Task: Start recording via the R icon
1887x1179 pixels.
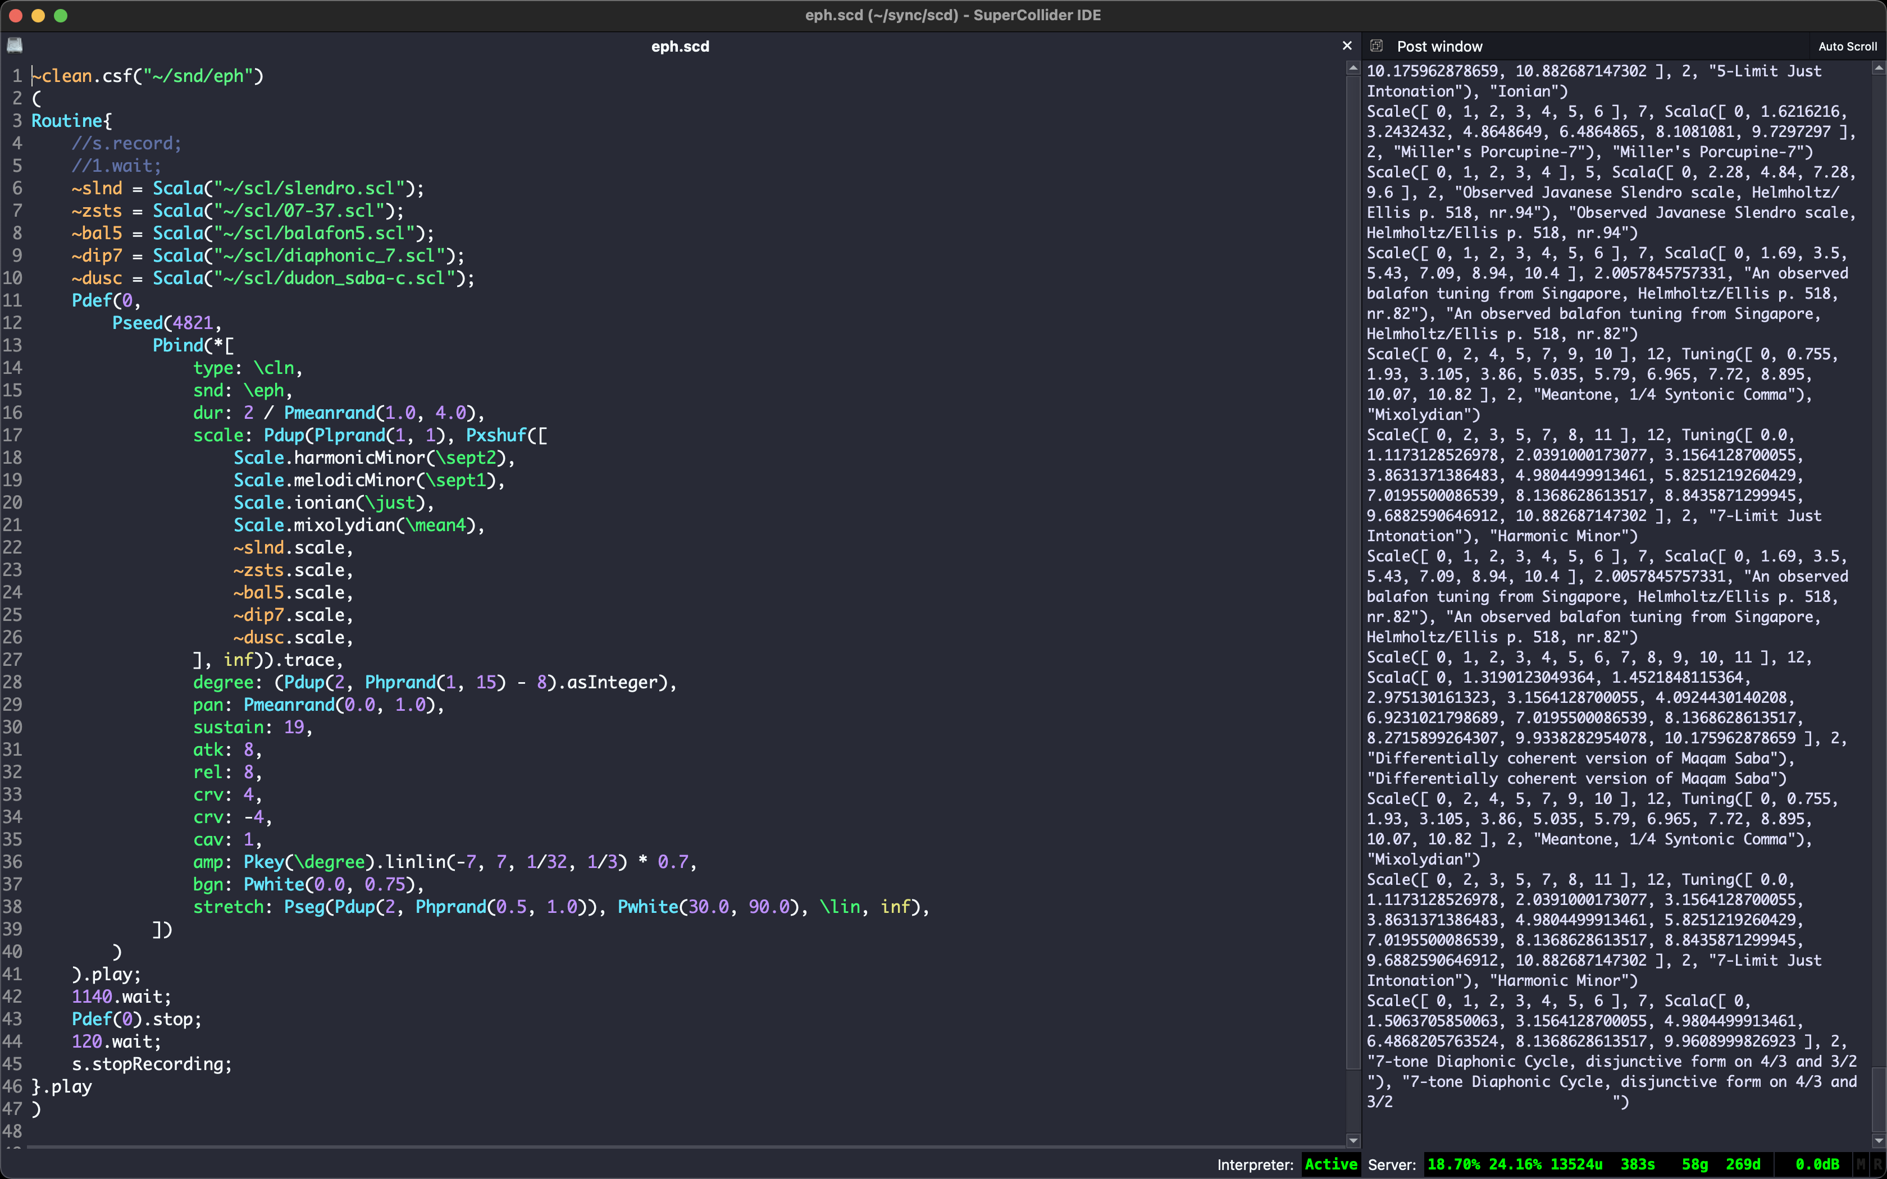Action: coord(1879,1164)
